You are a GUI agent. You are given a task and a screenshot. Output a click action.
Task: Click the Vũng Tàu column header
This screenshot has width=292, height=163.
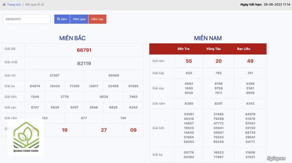tap(214, 49)
